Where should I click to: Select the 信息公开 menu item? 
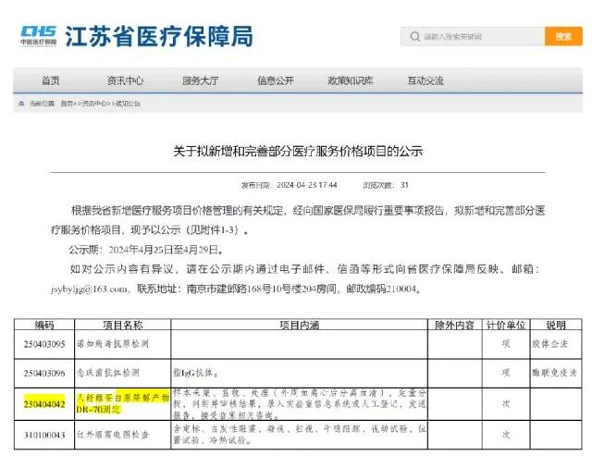point(276,80)
